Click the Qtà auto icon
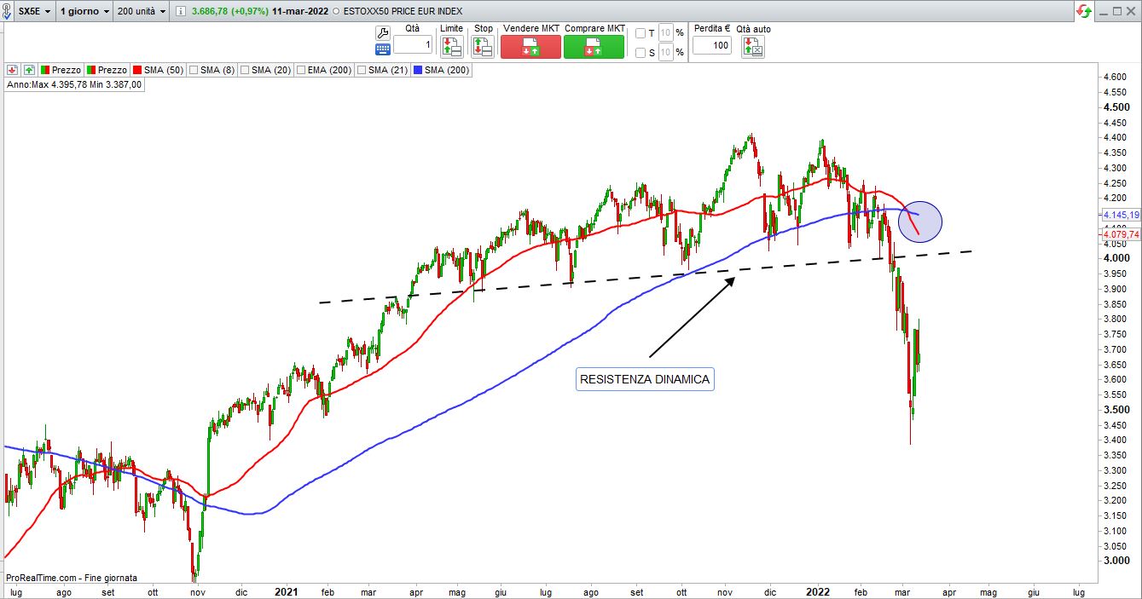This screenshot has width=1142, height=599. point(752,47)
